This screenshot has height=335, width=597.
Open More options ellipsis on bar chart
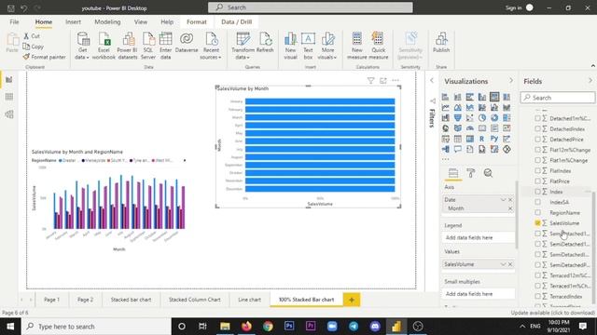click(x=396, y=81)
